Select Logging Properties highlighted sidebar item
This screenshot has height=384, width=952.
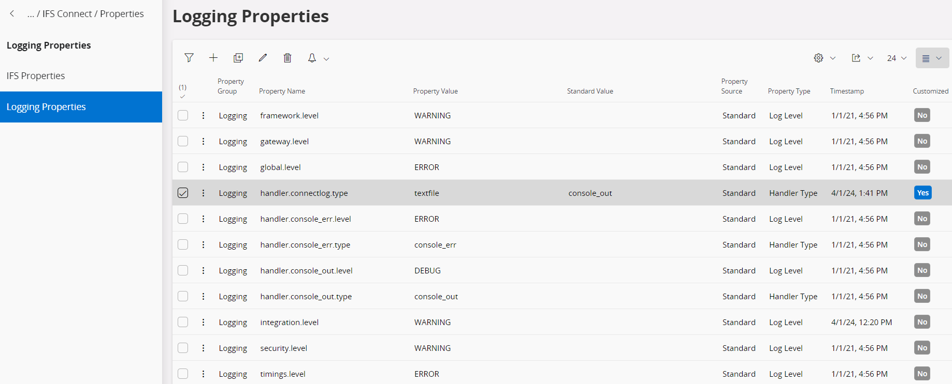click(46, 107)
